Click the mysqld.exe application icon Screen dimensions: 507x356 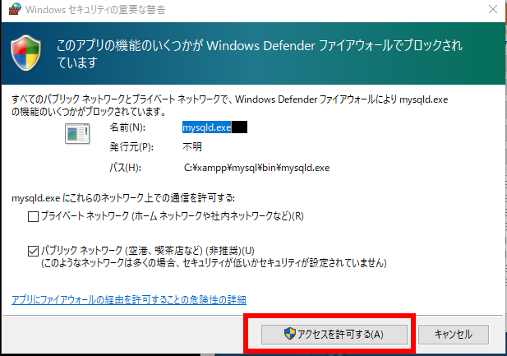pyautogui.click(x=77, y=133)
